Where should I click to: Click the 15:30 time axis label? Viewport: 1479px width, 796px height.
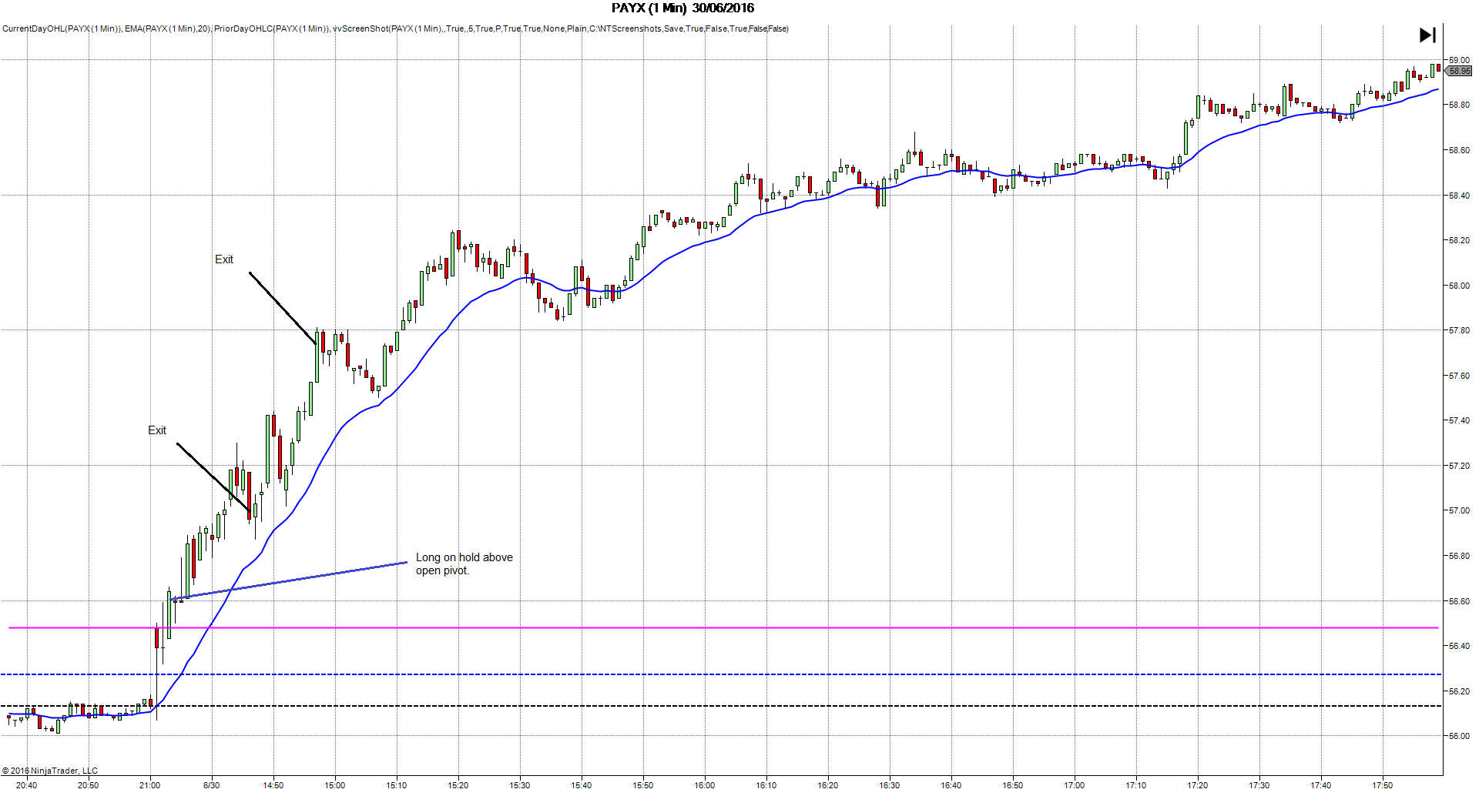click(519, 785)
